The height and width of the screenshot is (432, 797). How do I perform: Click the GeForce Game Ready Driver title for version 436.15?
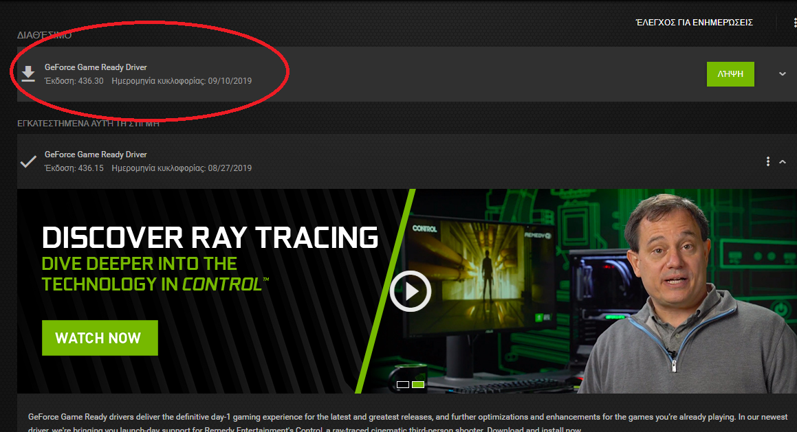96,155
